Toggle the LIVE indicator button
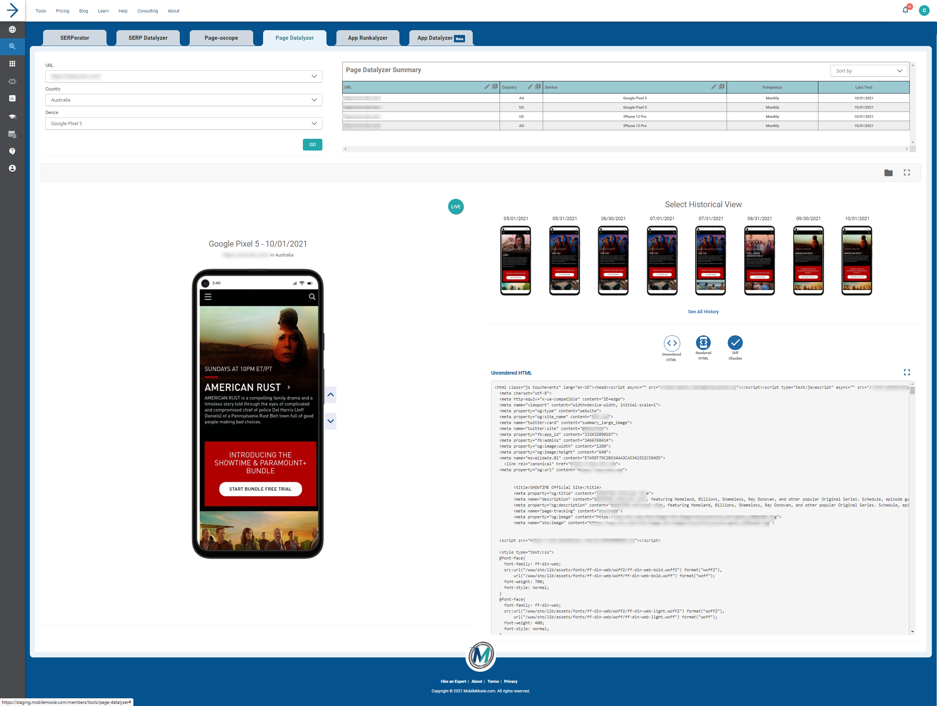Viewport: 937px width, 706px height. (456, 206)
